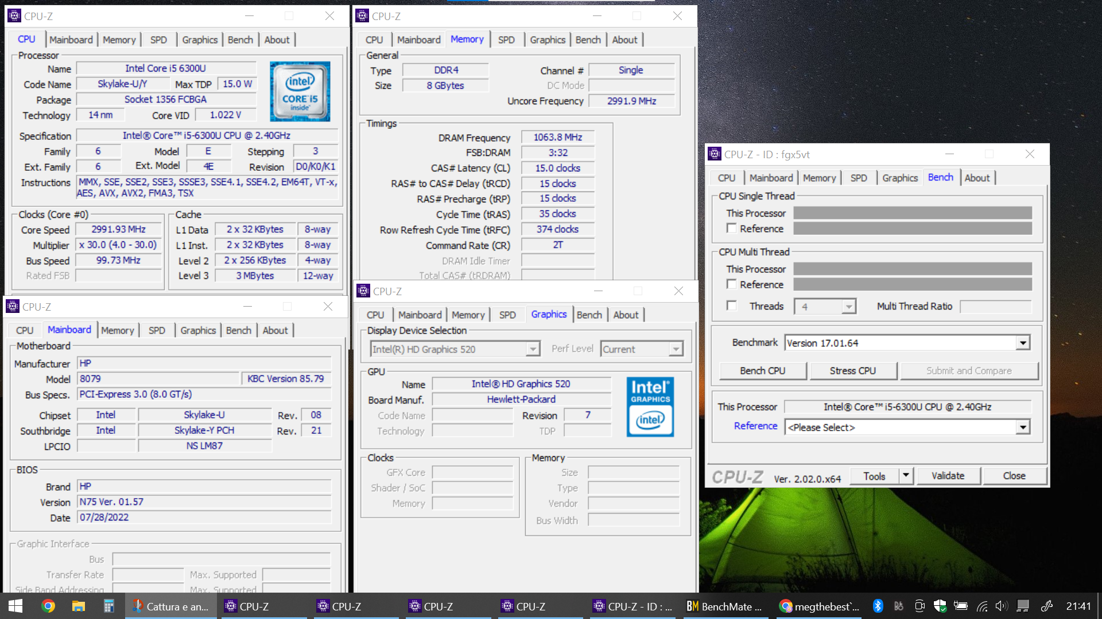Click the Multi Thread Ratio field
This screenshot has height=619, width=1102.
pyautogui.click(x=996, y=307)
